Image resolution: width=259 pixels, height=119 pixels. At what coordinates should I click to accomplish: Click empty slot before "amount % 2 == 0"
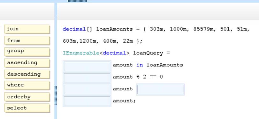click(87, 78)
